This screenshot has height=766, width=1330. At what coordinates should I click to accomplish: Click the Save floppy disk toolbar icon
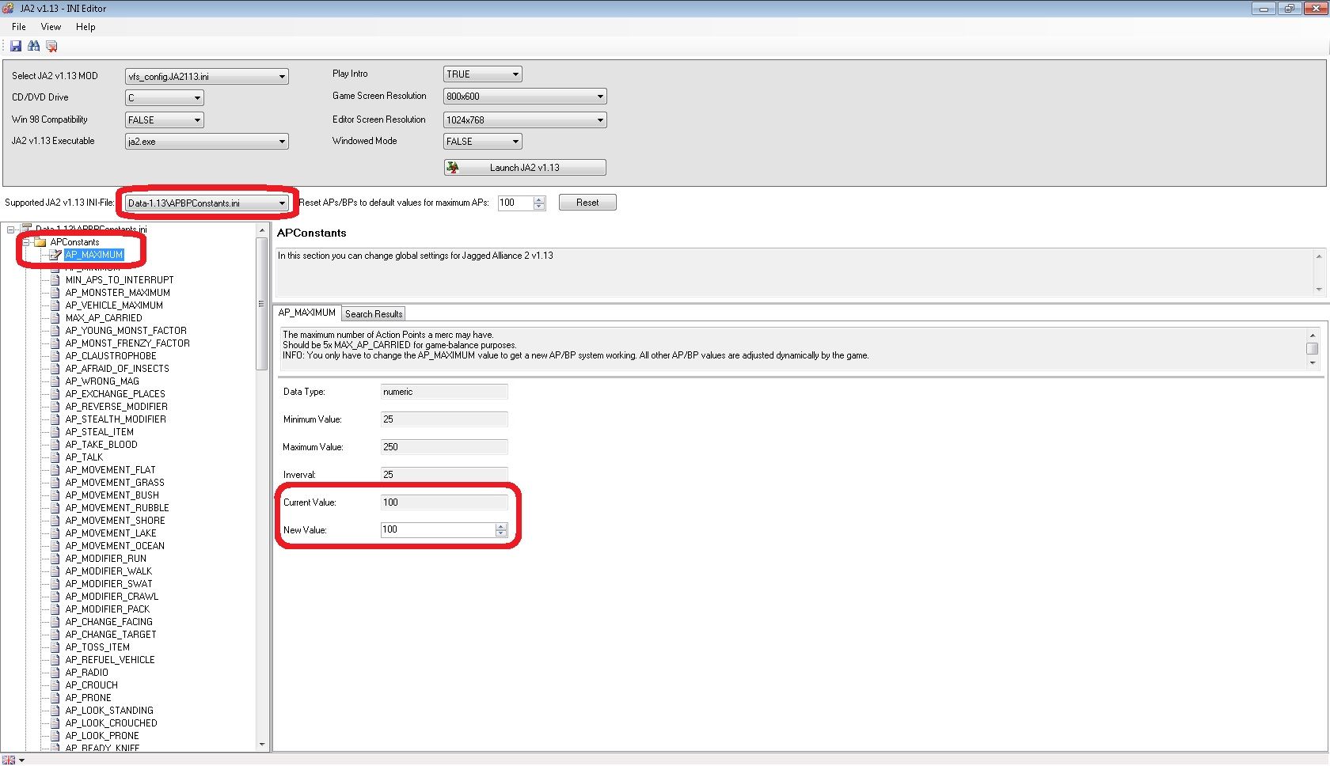pyautogui.click(x=16, y=47)
